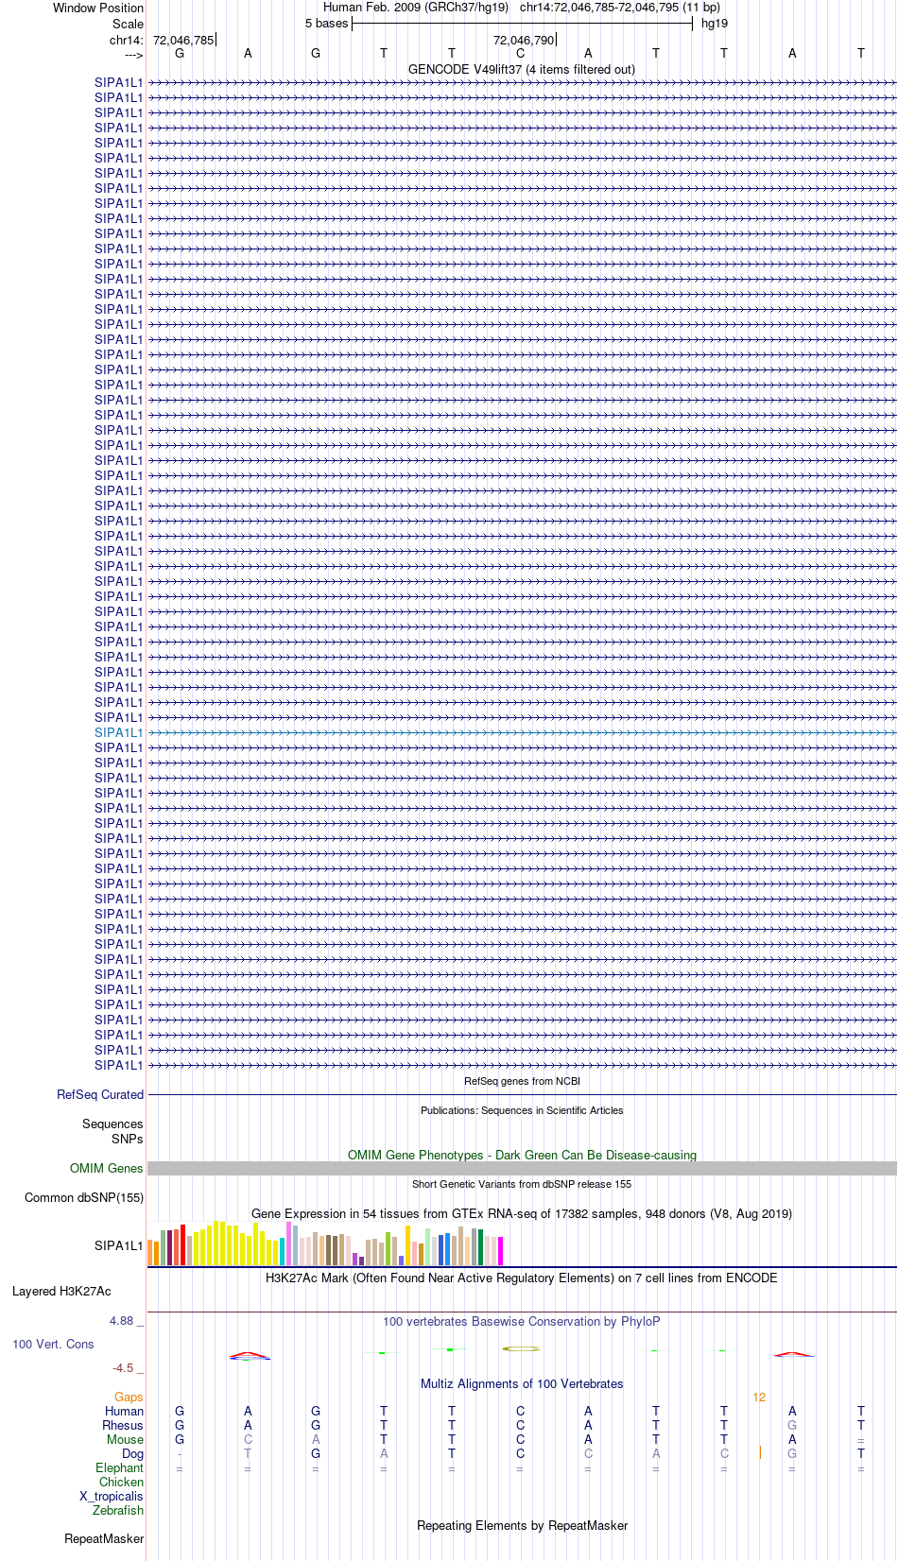Click the orange insertion mark in the Dog row
Viewport: 898px width, 1561px height.
click(x=760, y=1452)
